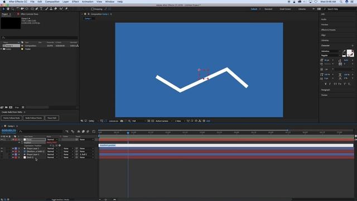Create a new folder in Project panel

pos(6,107)
